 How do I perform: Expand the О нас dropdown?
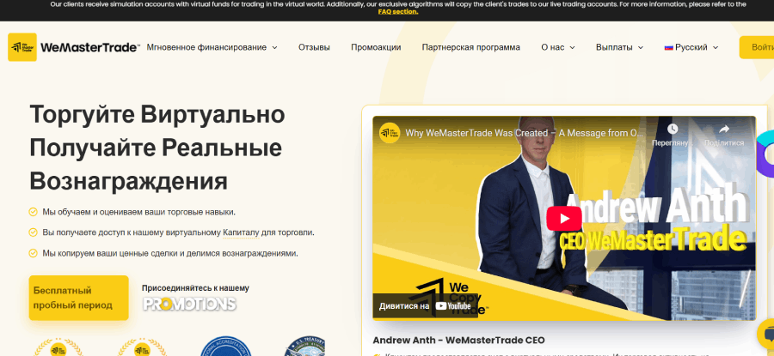click(x=558, y=48)
